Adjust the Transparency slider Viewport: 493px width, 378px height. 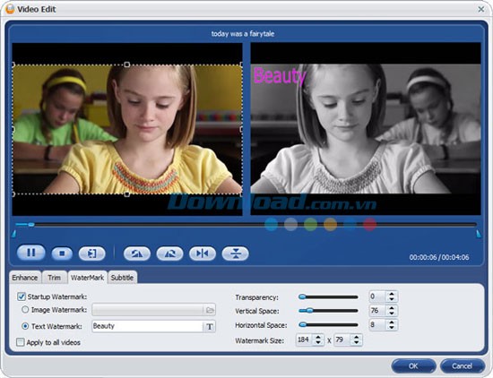328,296
